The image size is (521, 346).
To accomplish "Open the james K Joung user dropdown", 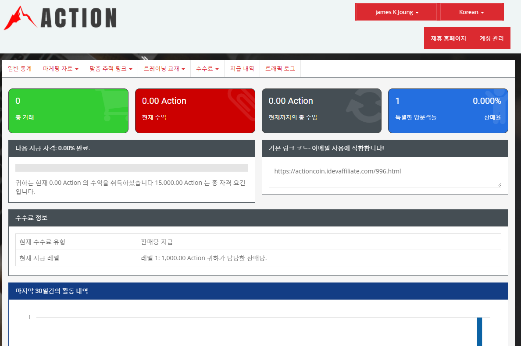I will tap(397, 12).
